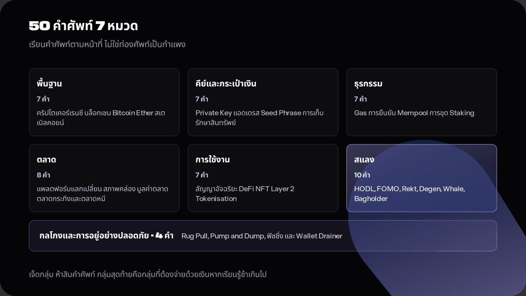The image size is (526, 296).
Task: Click the text "HODL, FOMO, Rekt, Degen, Whale, Bagholder"
Action: point(410,194)
